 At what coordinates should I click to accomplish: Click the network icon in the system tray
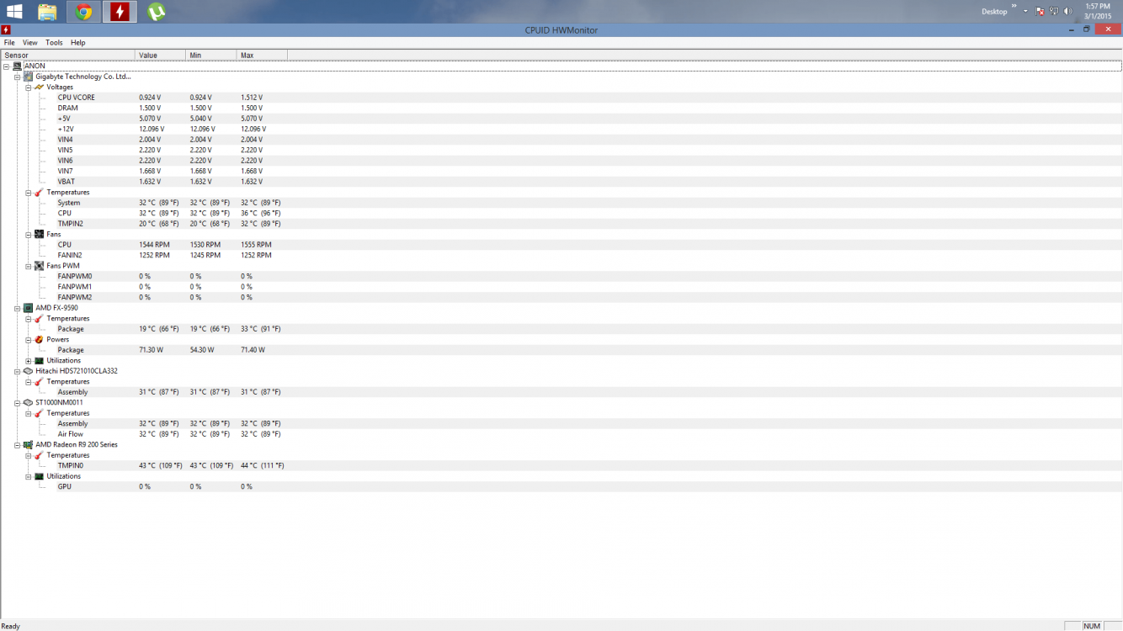click(x=1053, y=12)
